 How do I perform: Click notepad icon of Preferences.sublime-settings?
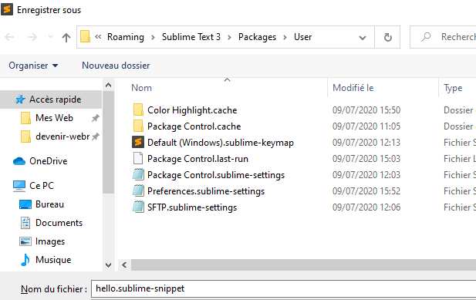(x=138, y=190)
